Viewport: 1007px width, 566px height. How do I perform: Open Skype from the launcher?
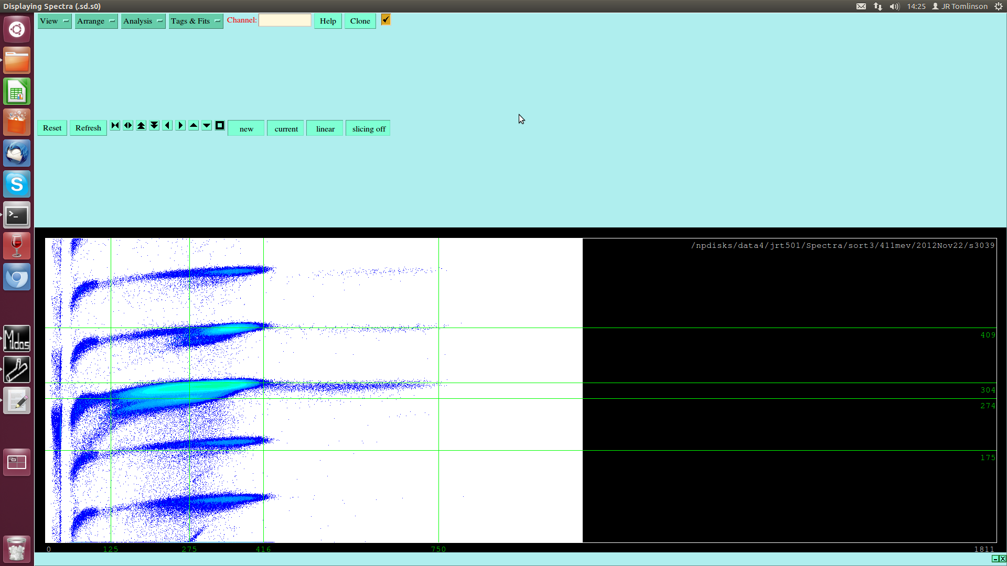coord(17,184)
